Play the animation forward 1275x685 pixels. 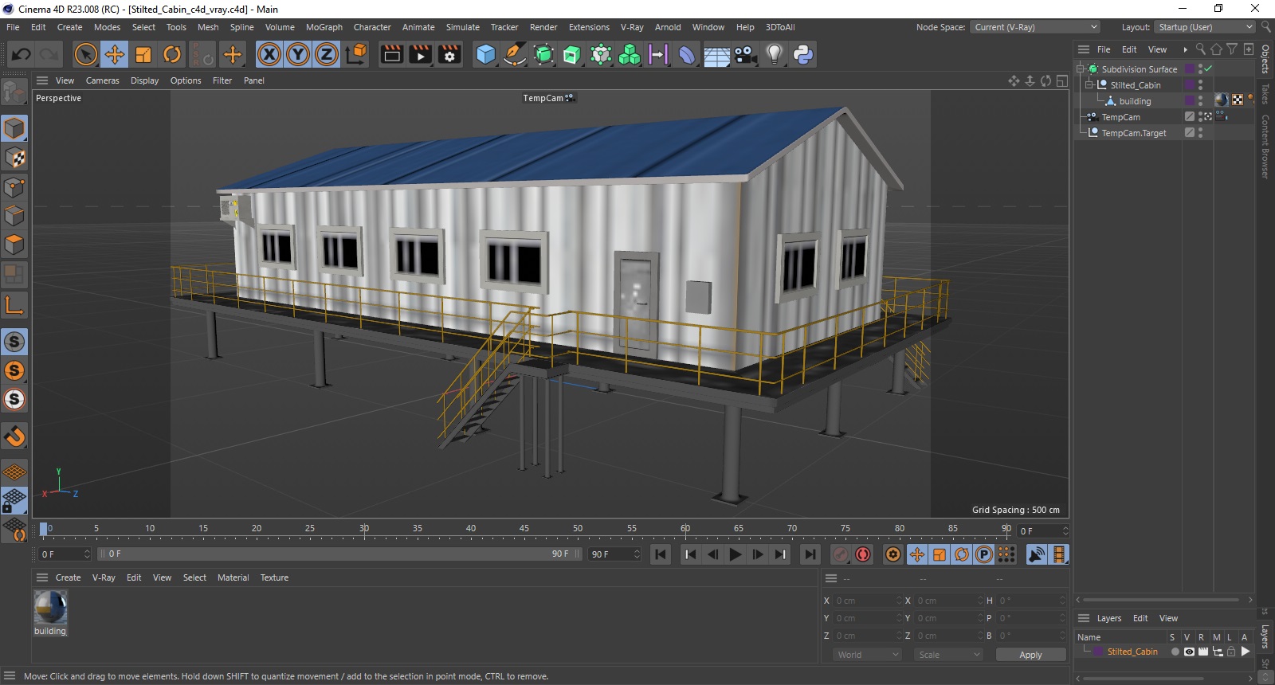[736, 554]
